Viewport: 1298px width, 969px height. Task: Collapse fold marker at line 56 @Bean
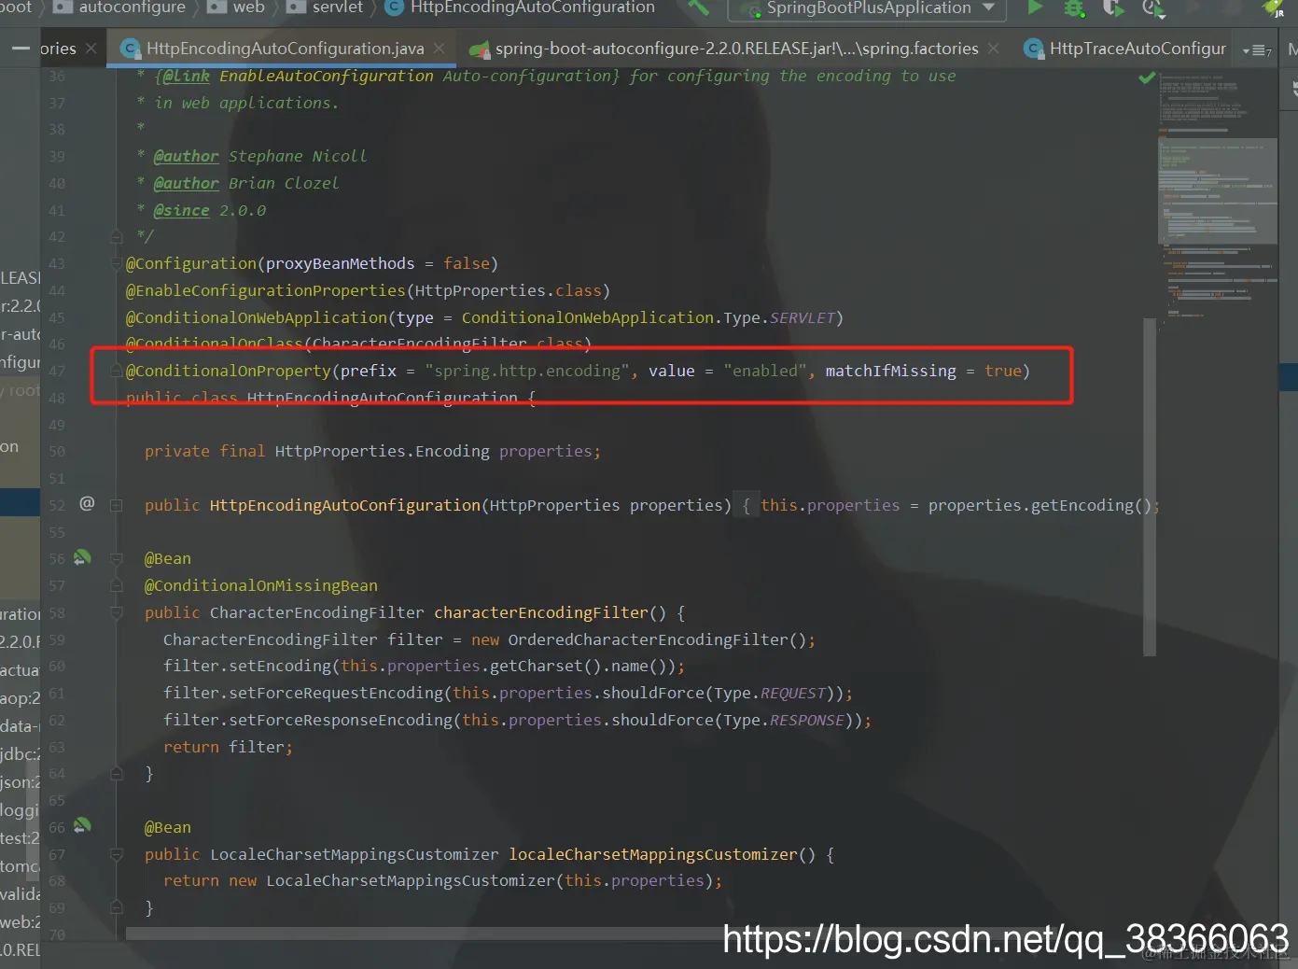(117, 558)
